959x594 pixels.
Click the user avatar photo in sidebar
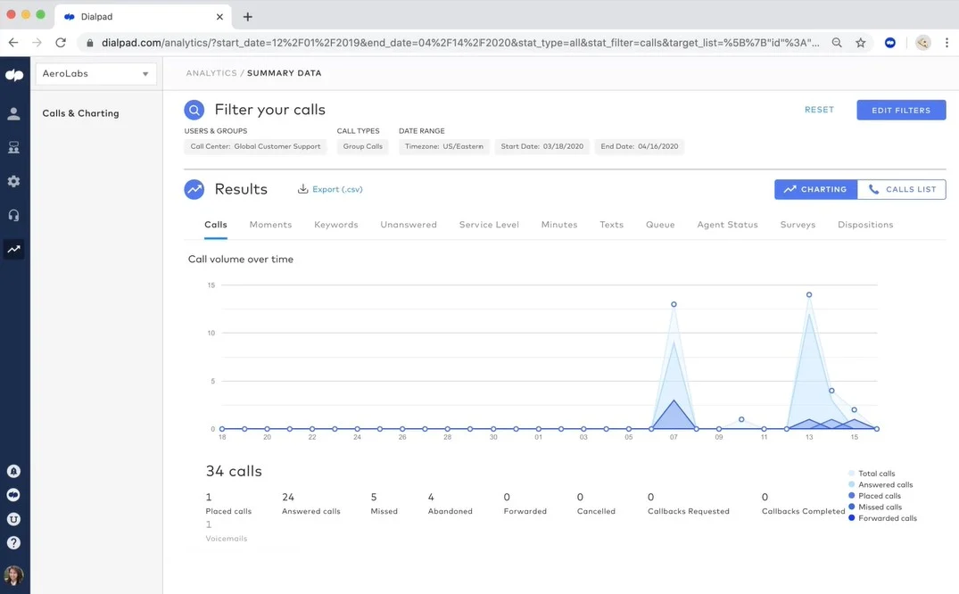(x=13, y=575)
